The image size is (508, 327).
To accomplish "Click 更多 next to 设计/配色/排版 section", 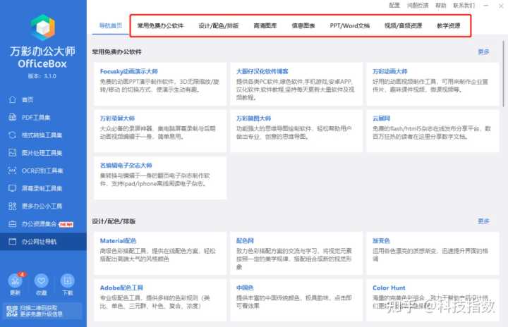I will point(483,221).
